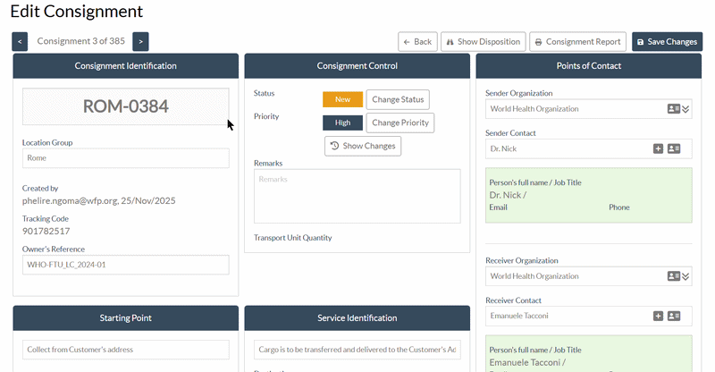Click into the Remarks text area
This screenshot has width=715, height=372.
[357, 196]
